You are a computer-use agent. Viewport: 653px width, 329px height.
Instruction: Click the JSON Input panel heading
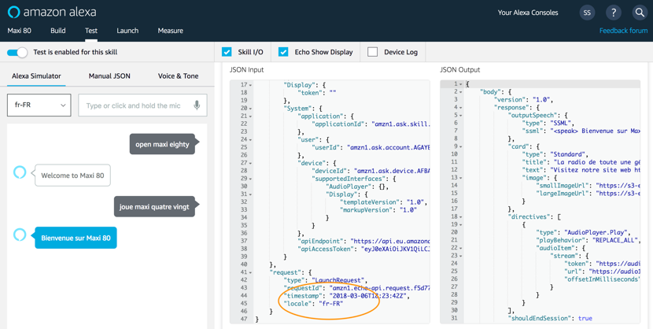coord(246,69)
